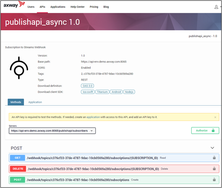Click the Axway logo
Viewport: 222px width, 188px height.
tap(14, 5)
